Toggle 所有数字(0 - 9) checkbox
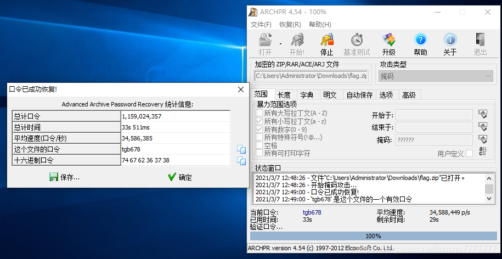The height and width of the screenshot is (259, 502). 259,129
